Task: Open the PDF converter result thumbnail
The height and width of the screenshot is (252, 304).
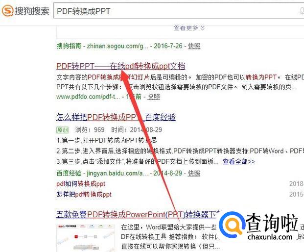Action: 86,238
